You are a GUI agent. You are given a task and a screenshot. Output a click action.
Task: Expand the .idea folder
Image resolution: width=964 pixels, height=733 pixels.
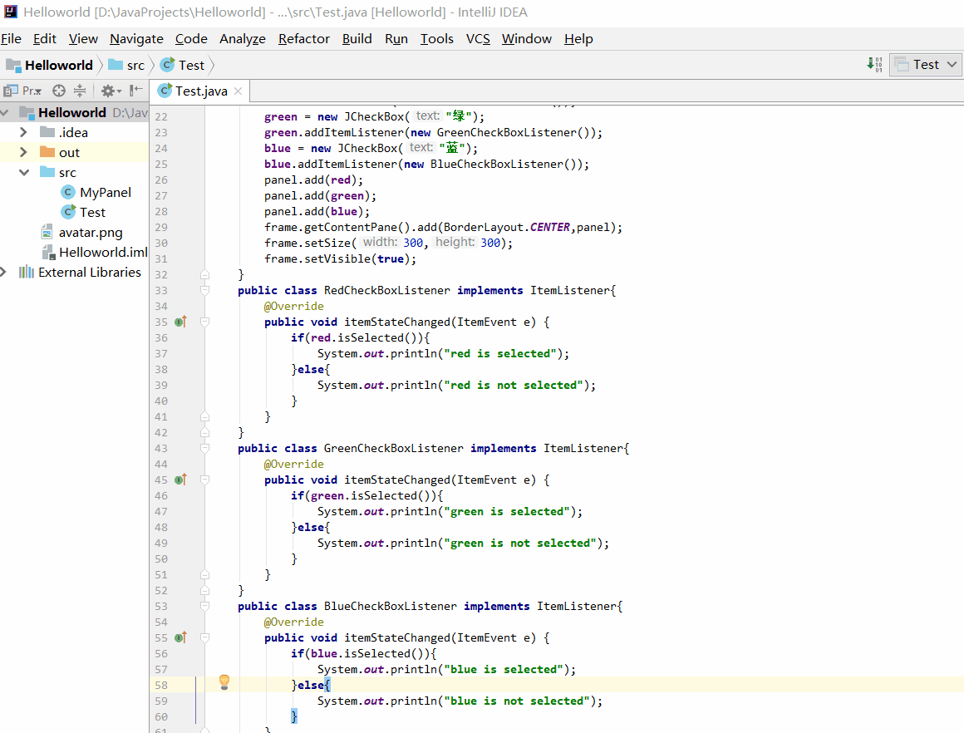(x=23, y=132)
